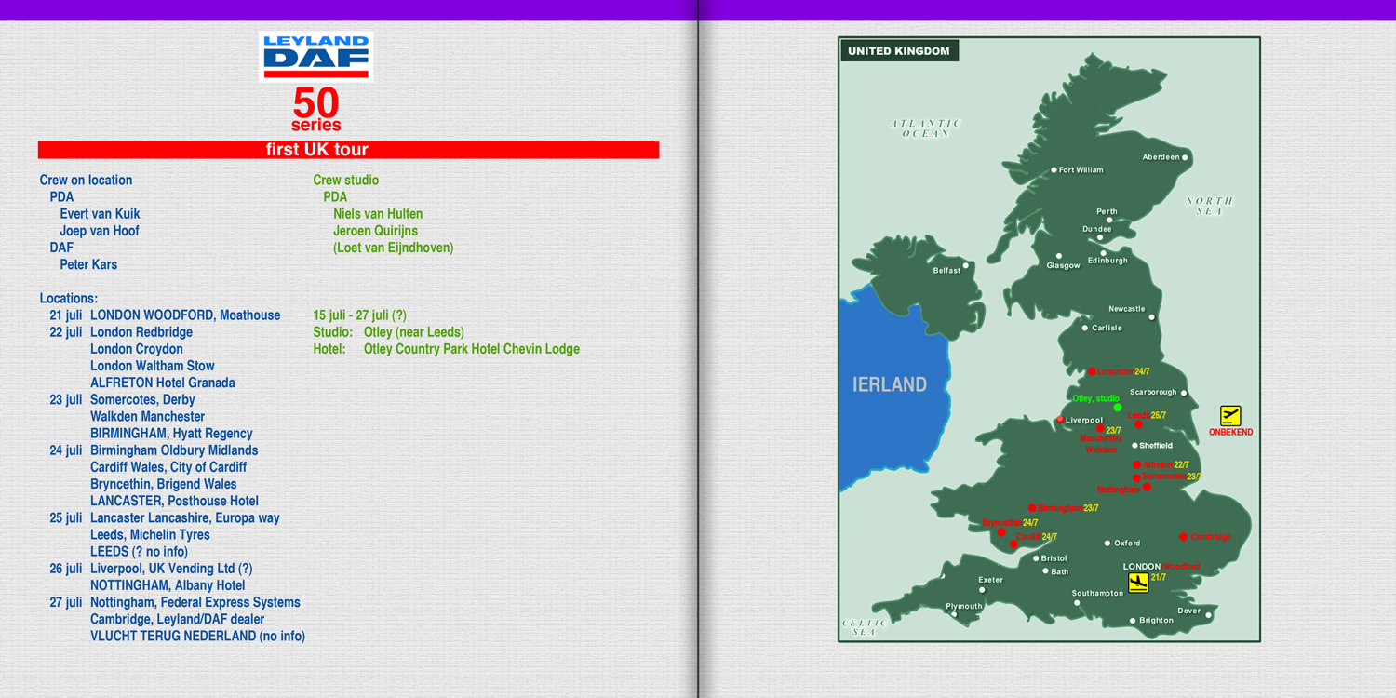Click the 'Crew on location' heading
The image size is (1396, 698).
[86, 181]
